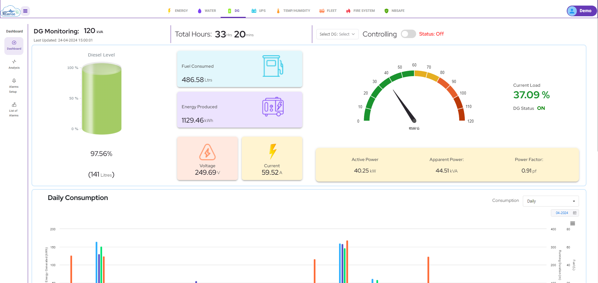598x283 pixels.
Task: Click the Last Updated timestamp text
Action: coord(63,40)
